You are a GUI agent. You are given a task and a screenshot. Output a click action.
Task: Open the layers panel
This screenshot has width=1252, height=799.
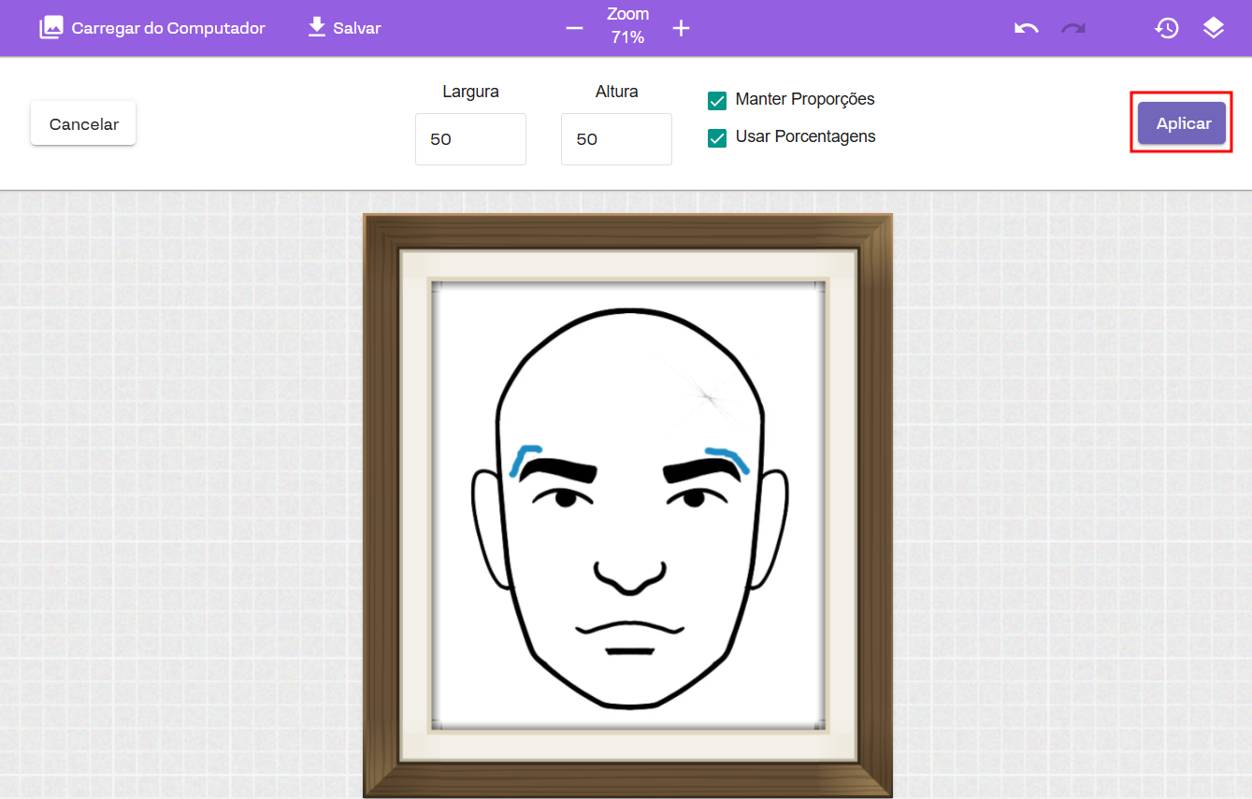pyautogui.click(x=1214, y=28)
